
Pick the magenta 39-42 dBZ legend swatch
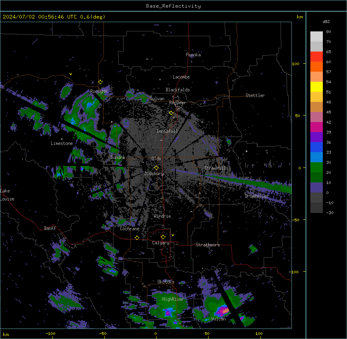316,127
